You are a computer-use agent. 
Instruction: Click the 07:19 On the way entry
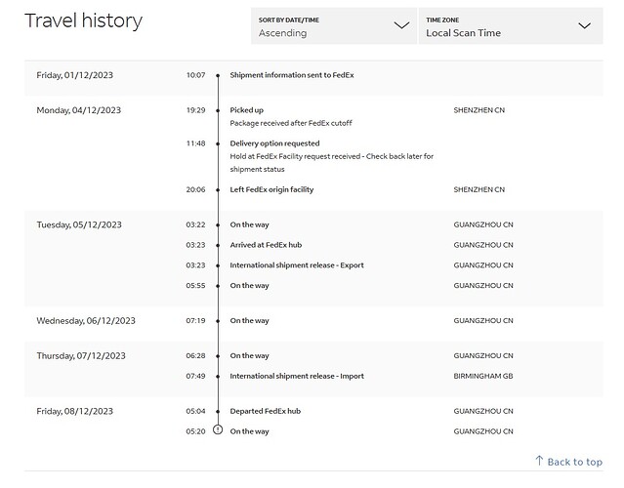click(x=249, y=320)
